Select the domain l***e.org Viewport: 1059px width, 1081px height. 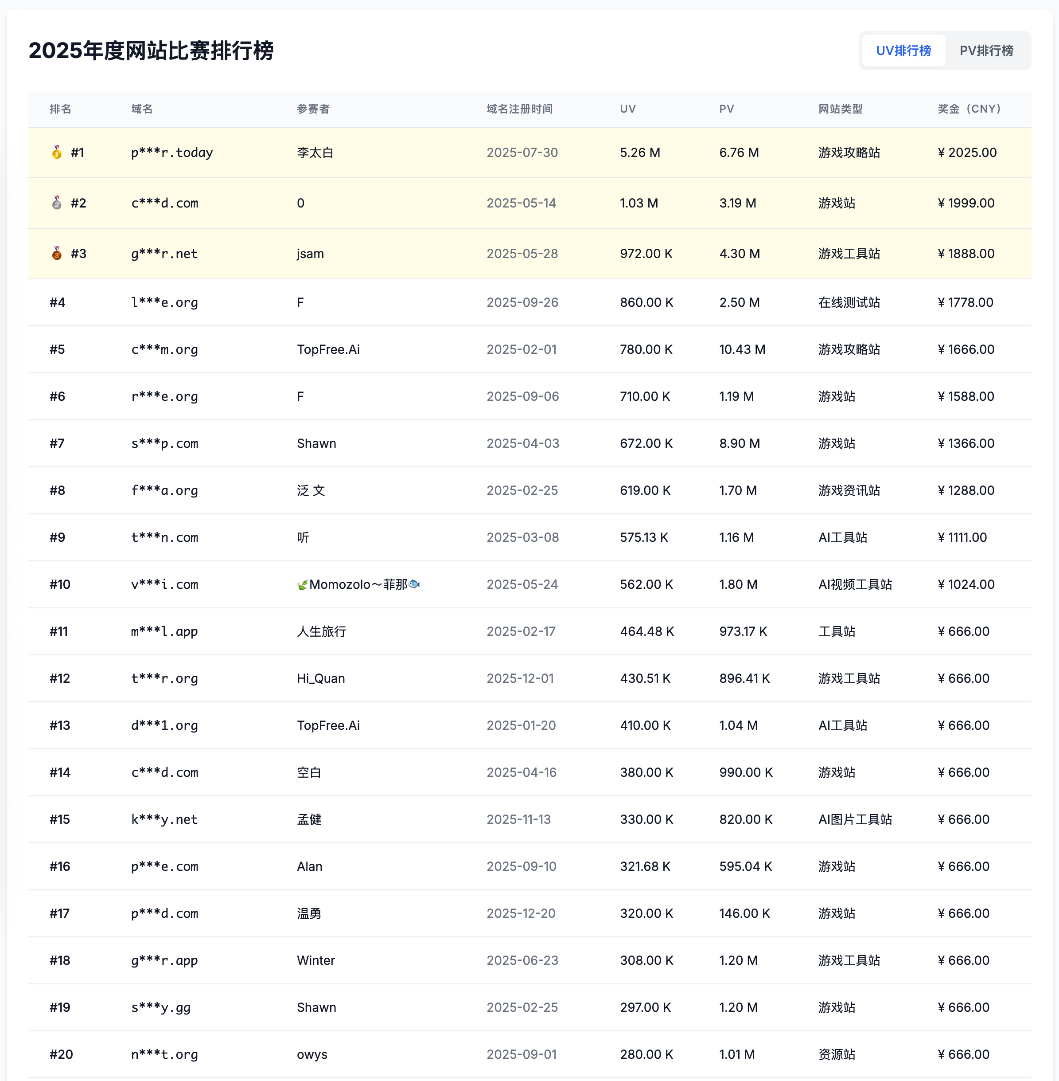pos(165,303)
